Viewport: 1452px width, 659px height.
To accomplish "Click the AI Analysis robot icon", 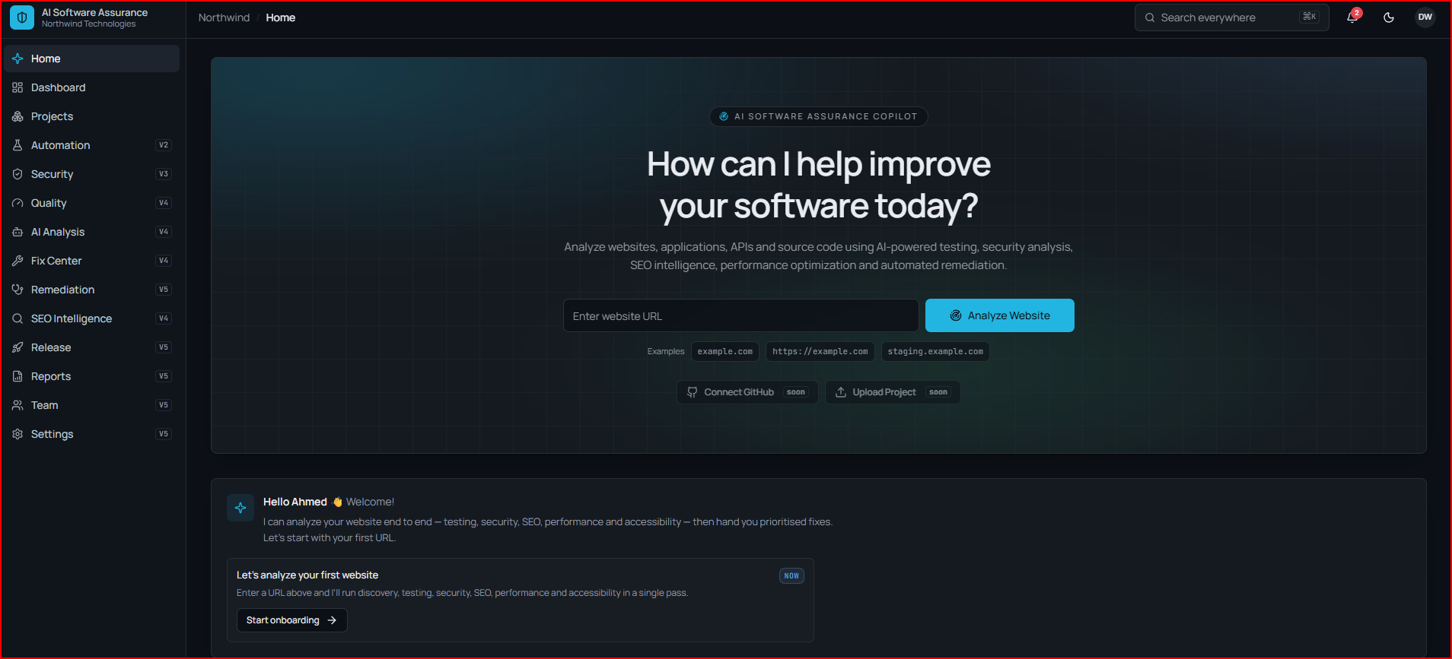I will point(18,232).
